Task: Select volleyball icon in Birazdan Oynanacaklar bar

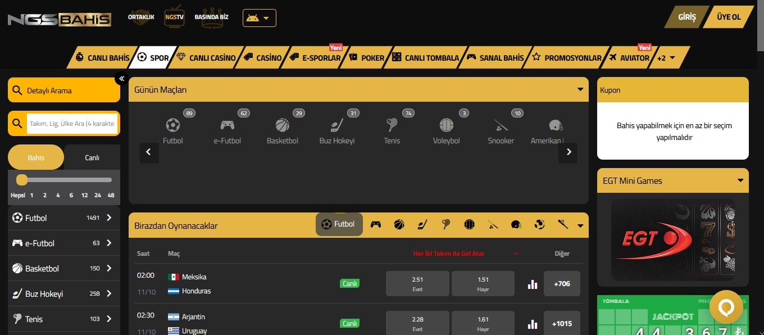Action: (x=470, y=224)
